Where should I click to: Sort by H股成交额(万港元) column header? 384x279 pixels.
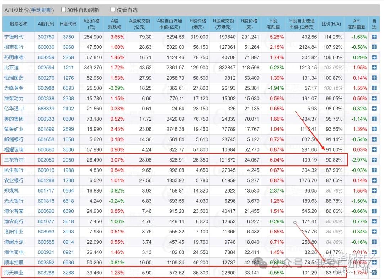point(223,24)
